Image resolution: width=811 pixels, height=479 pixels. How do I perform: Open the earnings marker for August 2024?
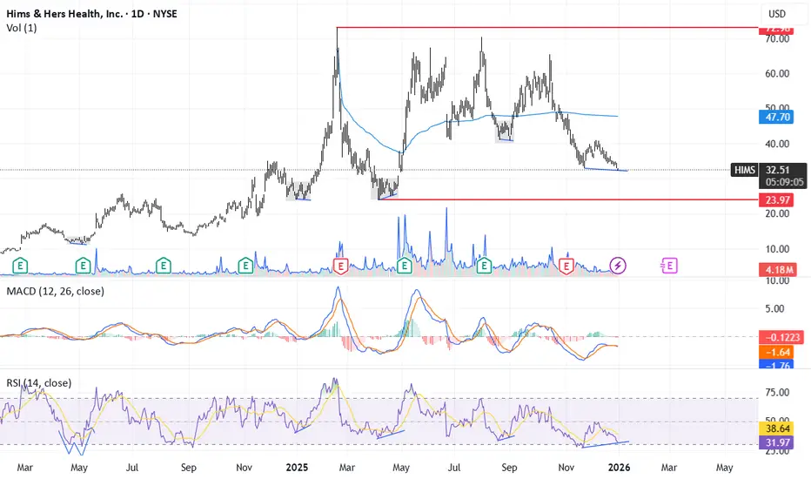tap(164, 266)
